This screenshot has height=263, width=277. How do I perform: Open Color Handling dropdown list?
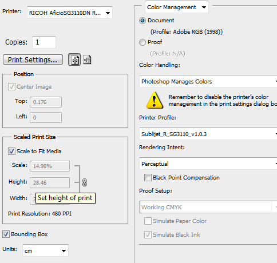tap(208, 81)
